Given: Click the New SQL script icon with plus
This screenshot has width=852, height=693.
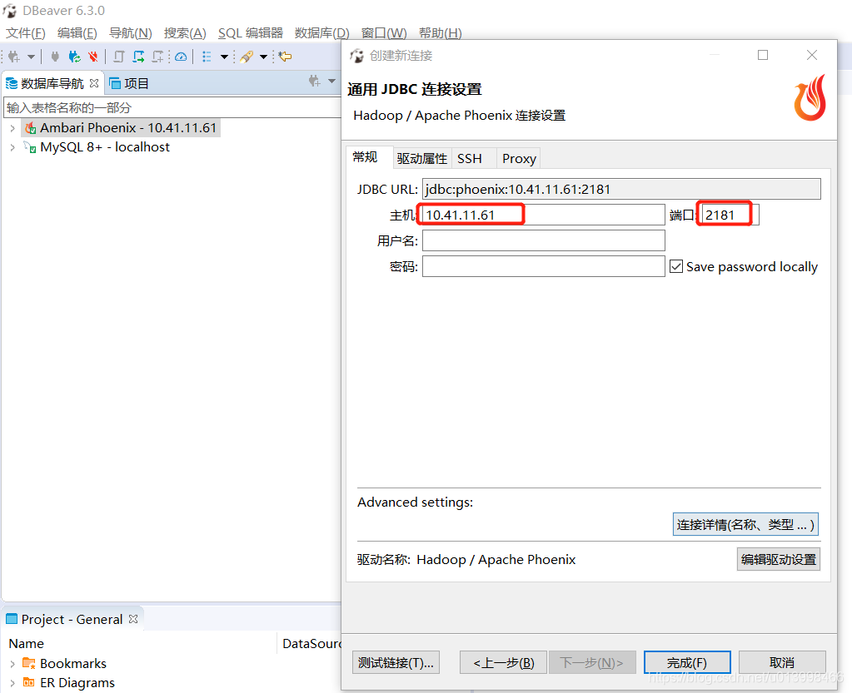Looking at the screenshot, I should 158,57.
